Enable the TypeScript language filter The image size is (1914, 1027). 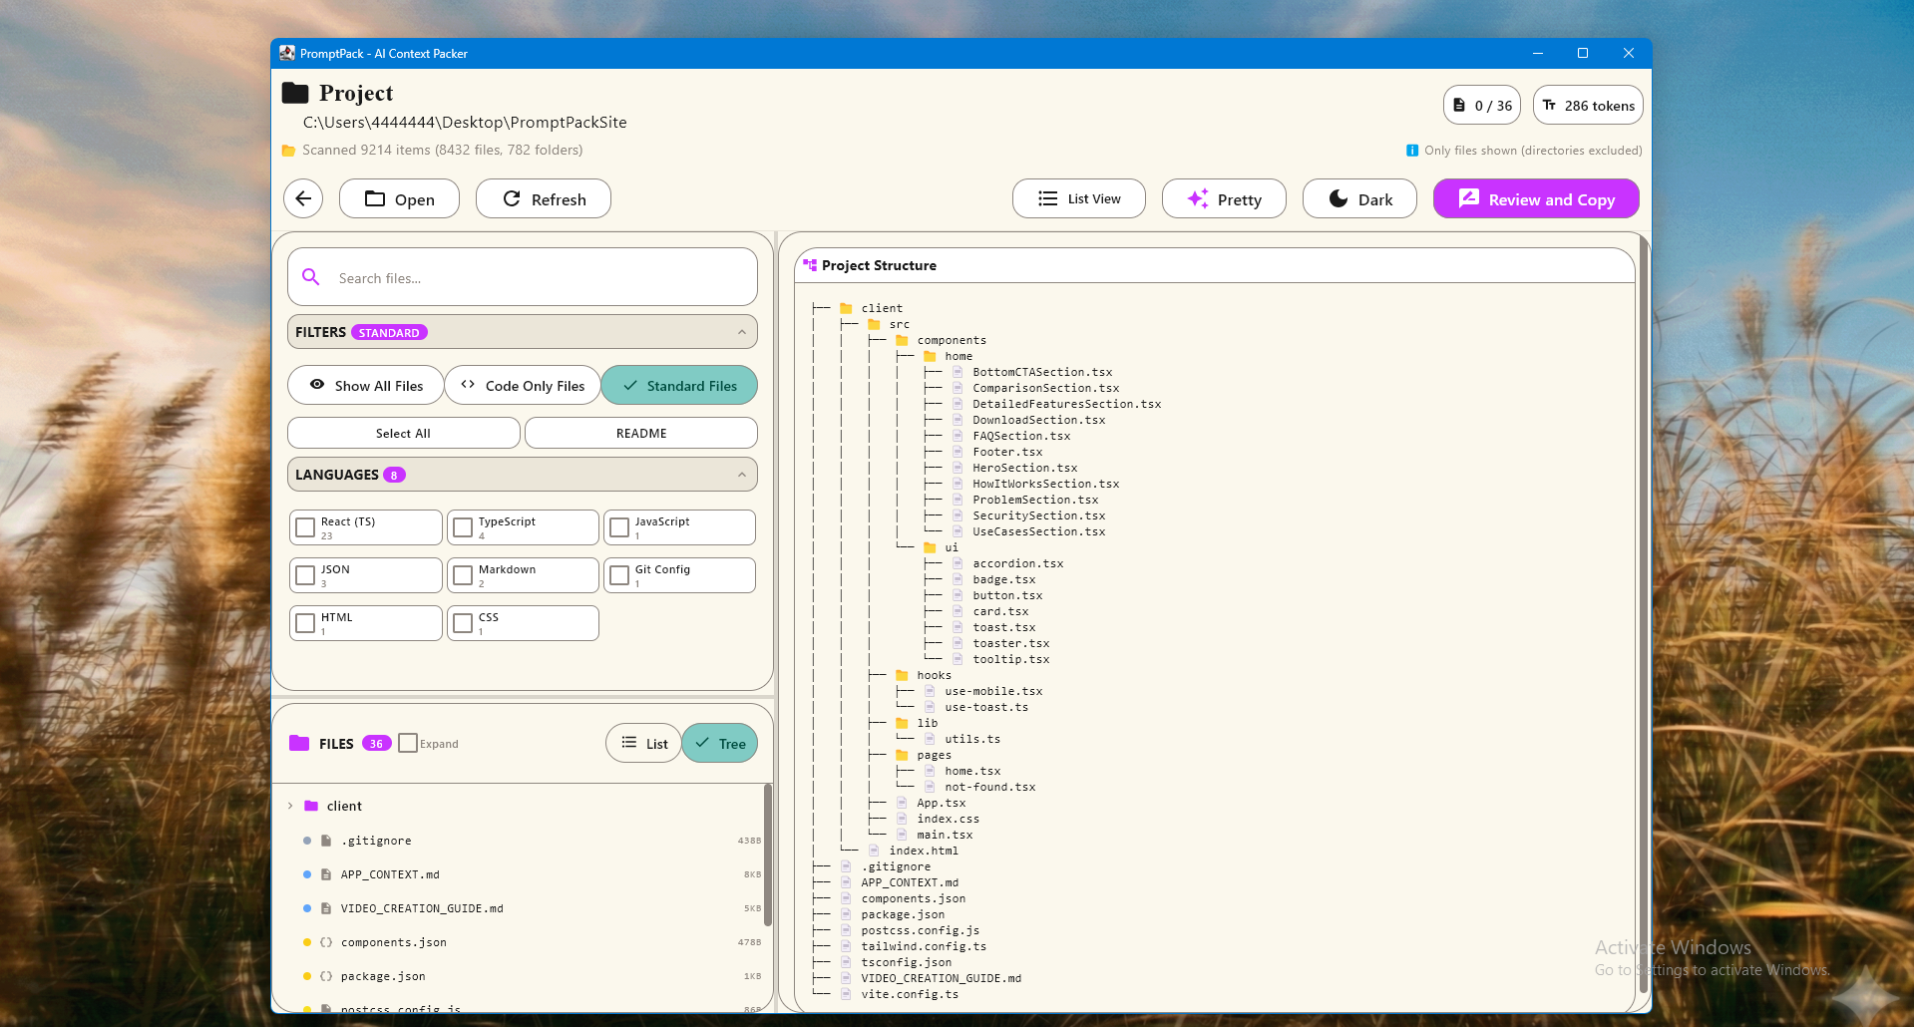462,526
